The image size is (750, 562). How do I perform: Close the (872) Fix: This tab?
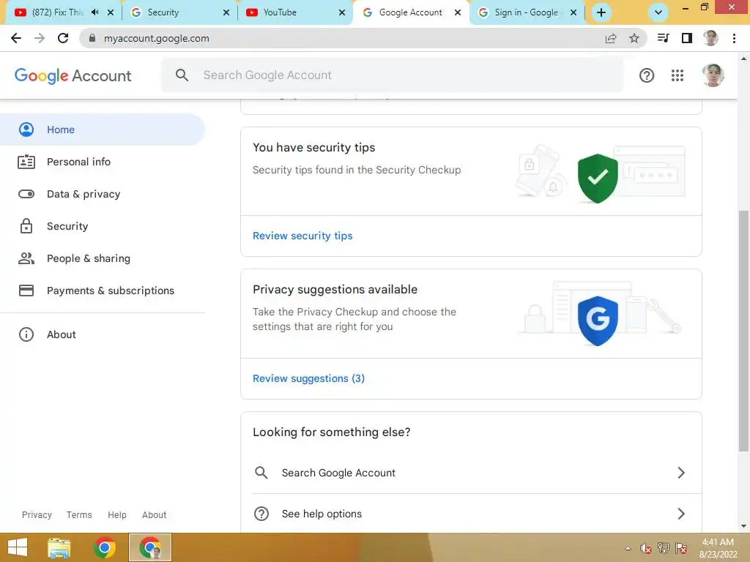coord(111,12)
